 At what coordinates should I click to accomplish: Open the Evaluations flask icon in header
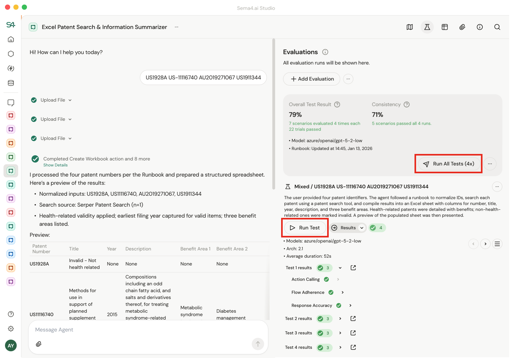coord(427,27)
